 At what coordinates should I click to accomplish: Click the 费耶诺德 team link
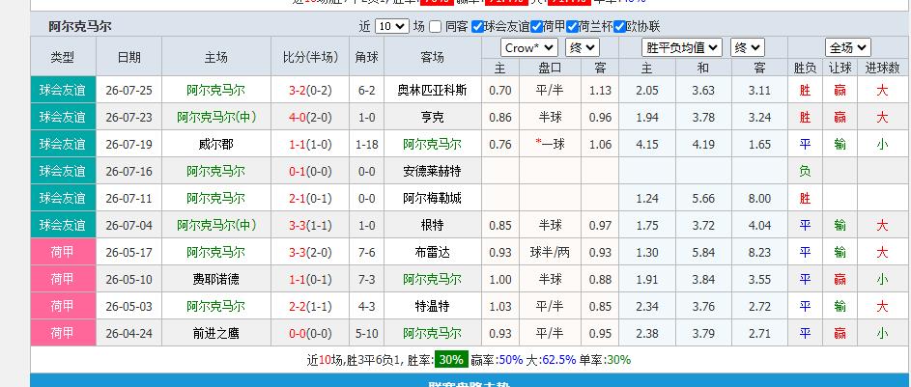coord(215,280)
